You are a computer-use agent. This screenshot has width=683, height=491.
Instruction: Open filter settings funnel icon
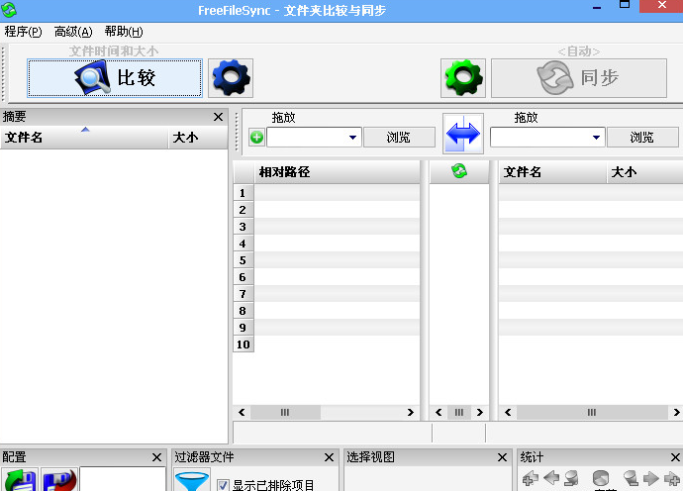coord(192,480)
